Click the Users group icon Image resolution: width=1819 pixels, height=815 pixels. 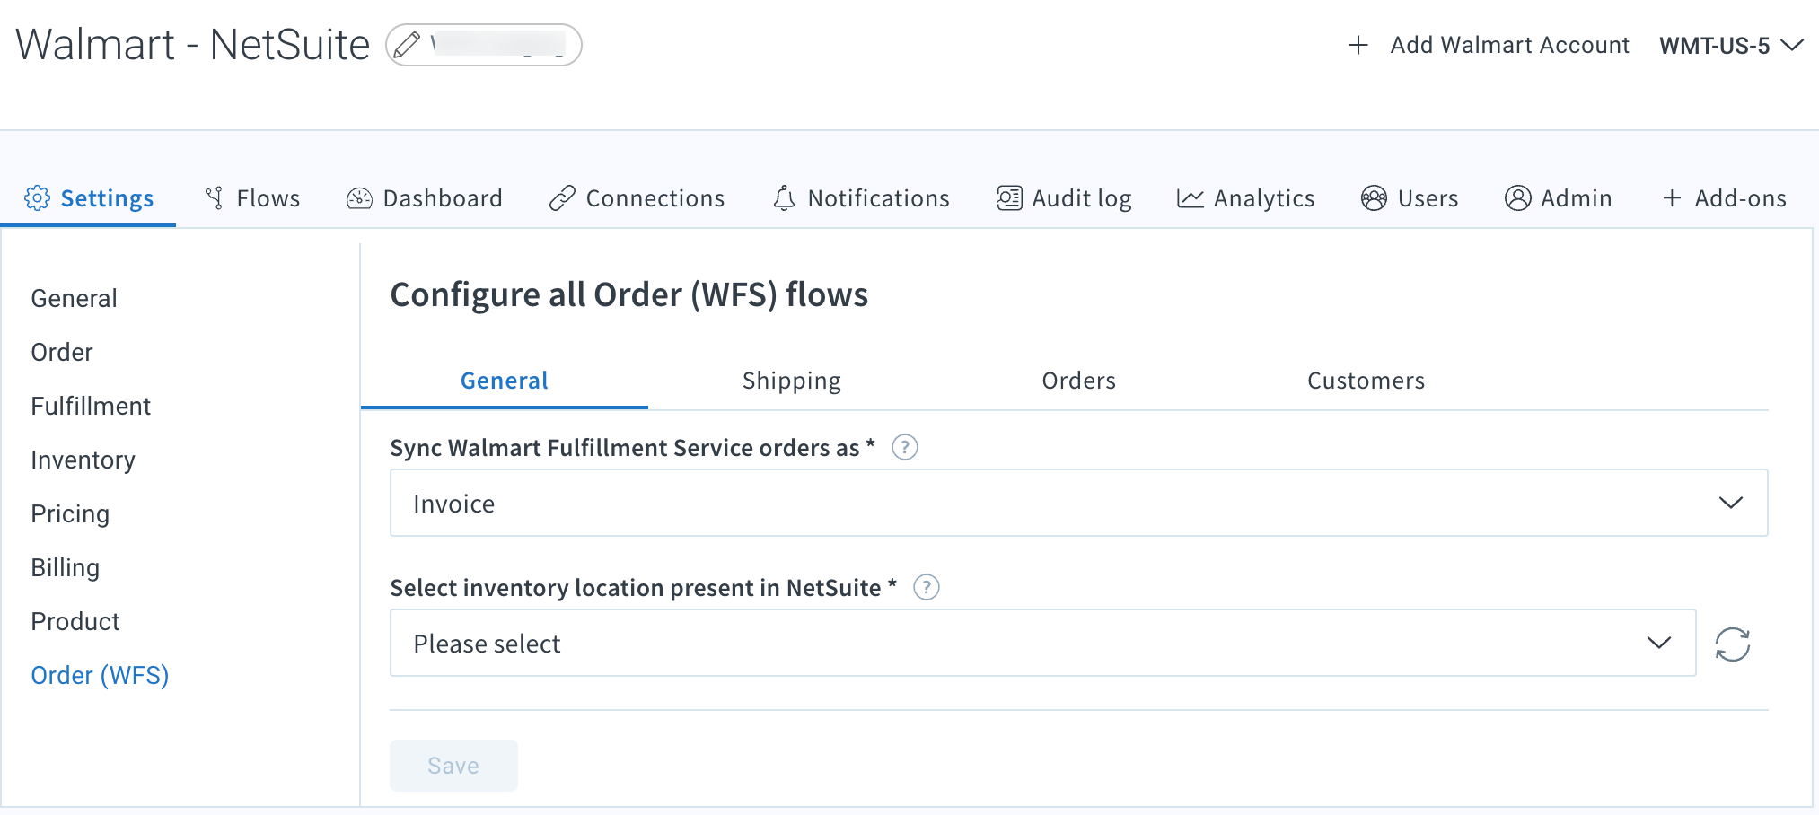1374,198
